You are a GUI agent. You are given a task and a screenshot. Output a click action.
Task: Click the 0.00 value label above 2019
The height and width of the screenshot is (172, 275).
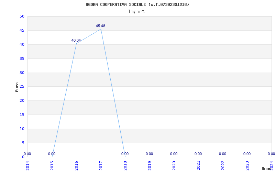pyautogui.click(x=149, y=154)
